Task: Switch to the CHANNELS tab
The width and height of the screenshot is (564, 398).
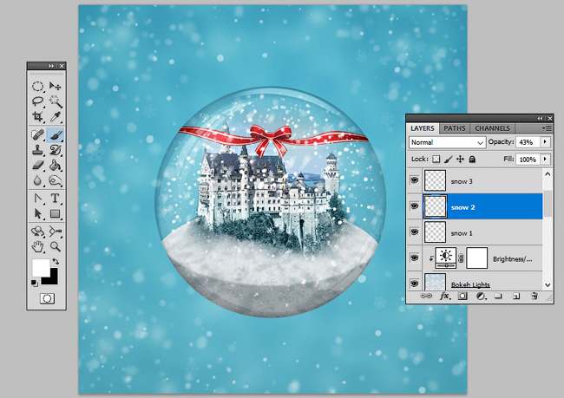Action: coord(492,128)
